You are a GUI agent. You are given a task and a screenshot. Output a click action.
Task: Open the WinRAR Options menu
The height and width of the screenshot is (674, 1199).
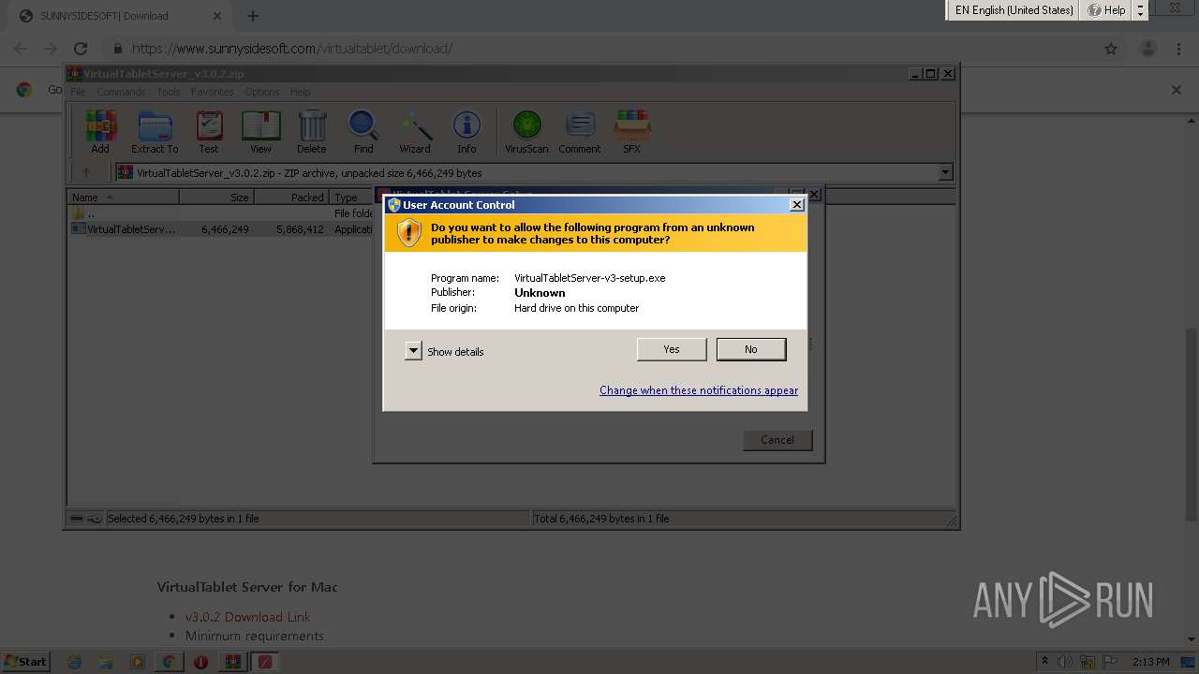point(262,92)
